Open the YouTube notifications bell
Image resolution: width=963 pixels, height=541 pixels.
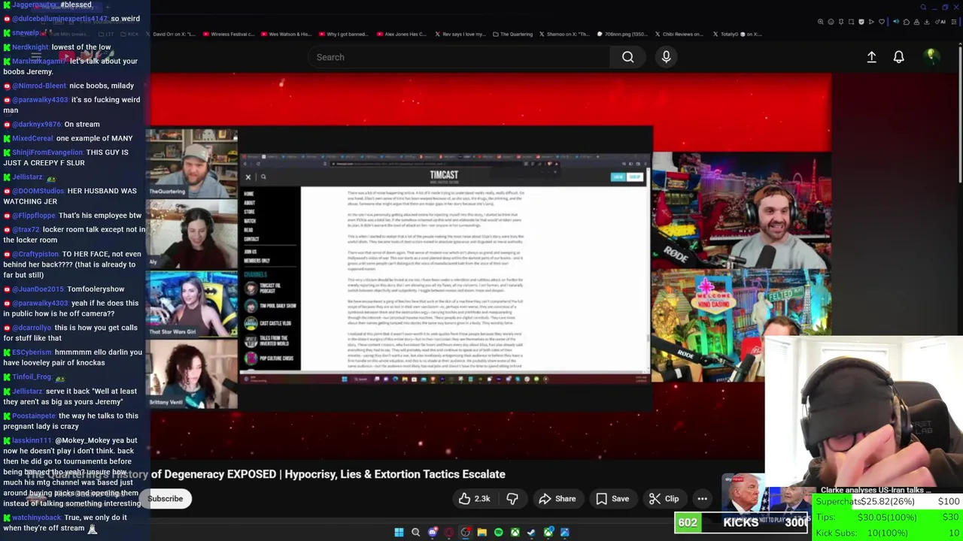898,57
